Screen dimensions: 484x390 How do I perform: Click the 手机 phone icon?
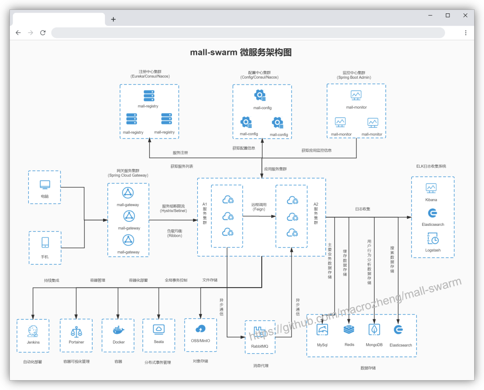click(x=45, y=242)
